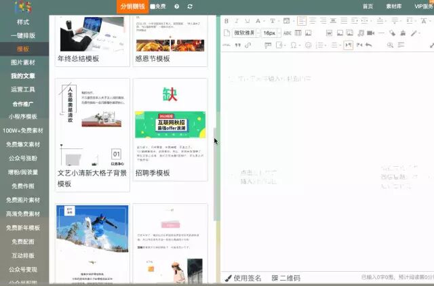Expand editor using the fullscreen arrow icon
Viewport: 434px width, 286px height.
coord(432,45)
